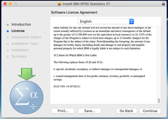Go Back to the previous installer step
Image resolution: width=168 pixels, height=119 pixels.
tap(126, 111)
